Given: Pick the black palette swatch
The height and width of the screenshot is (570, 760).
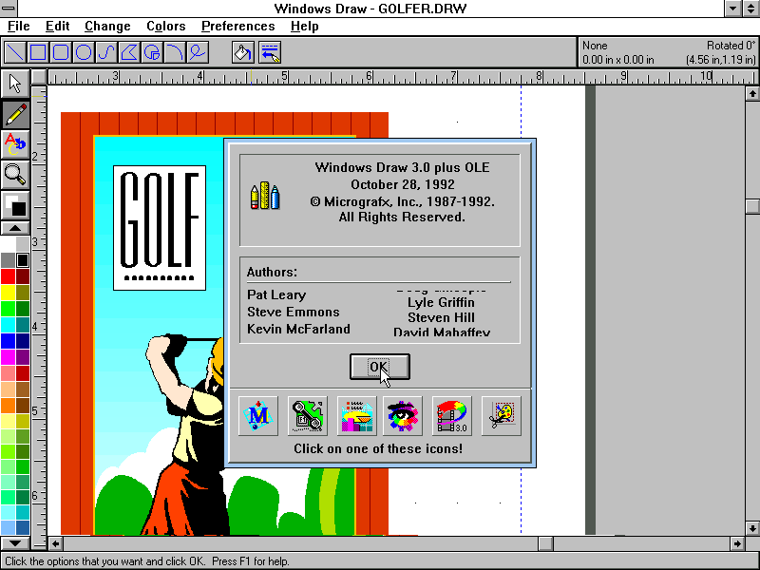Looking at the screenshot, I should [x=22, y=260].
